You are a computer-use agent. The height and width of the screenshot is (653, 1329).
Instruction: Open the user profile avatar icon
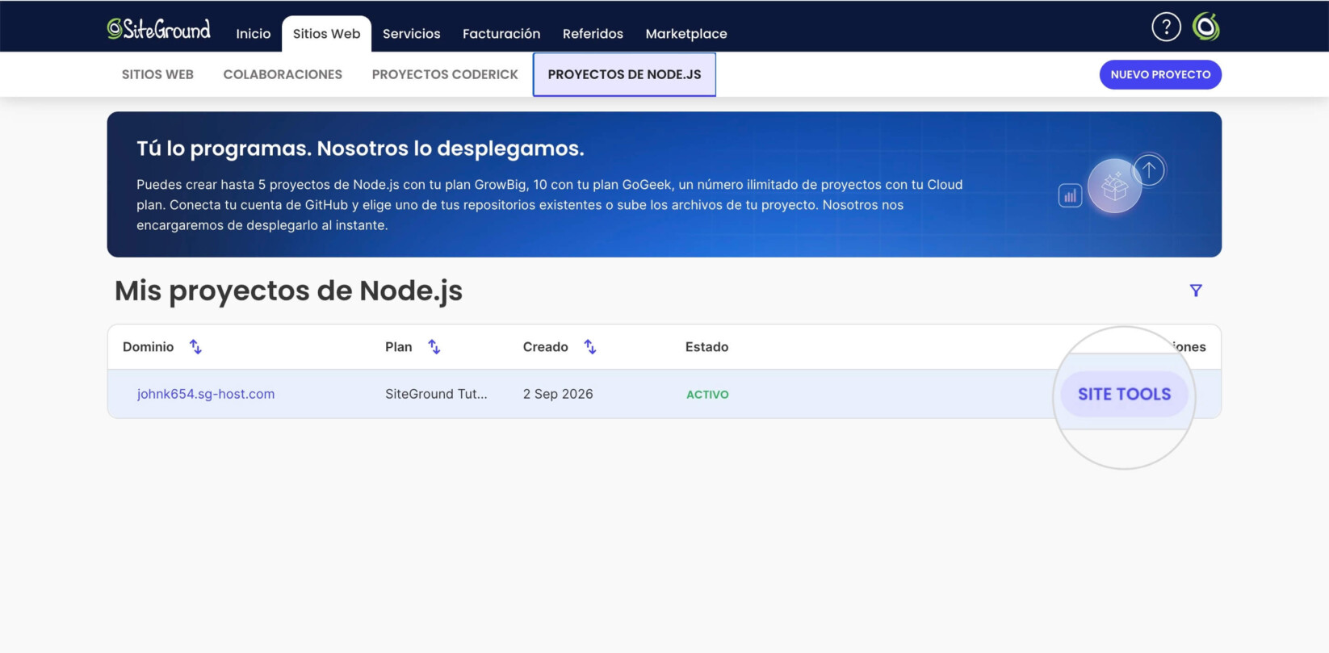point(1206,27)
